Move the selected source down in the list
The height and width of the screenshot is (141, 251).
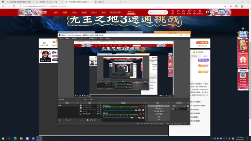pos(95,120)
